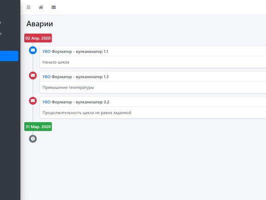Click the gray clock timeline icon
Screen dimensions: 266x200
click(33, 139)
